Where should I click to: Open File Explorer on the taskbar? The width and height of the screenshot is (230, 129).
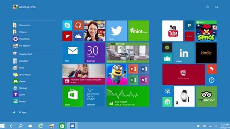click(51, 126)
